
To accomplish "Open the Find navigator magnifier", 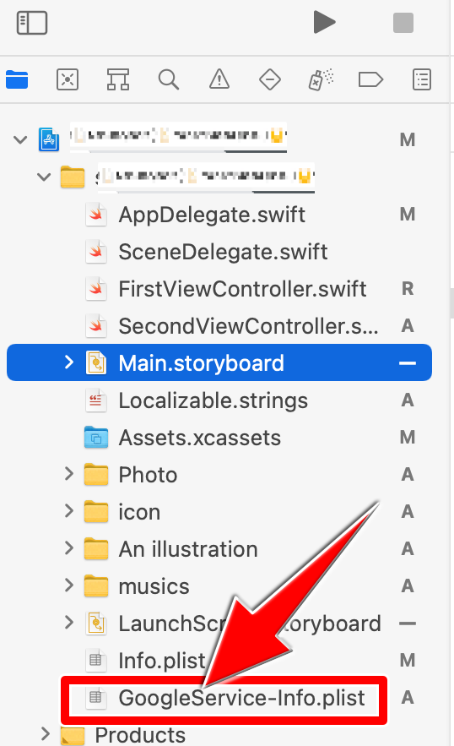I will (x=168, y=79).
